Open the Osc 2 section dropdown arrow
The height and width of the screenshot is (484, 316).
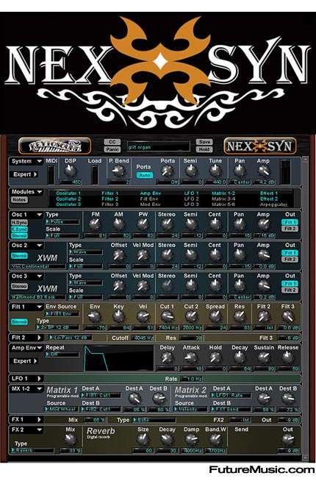(x=40, y=246)
